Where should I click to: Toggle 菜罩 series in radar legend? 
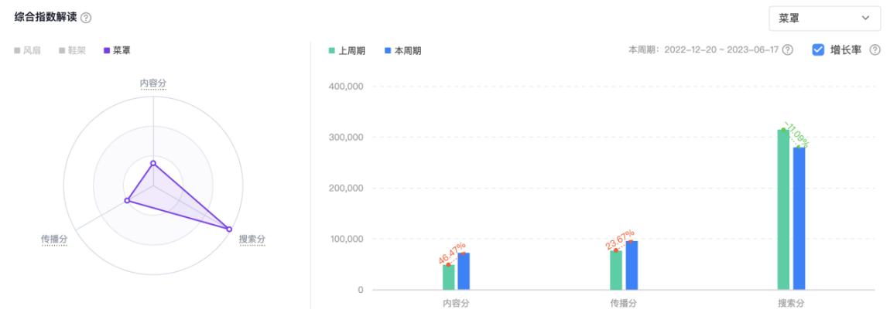[x=117, y=51]
